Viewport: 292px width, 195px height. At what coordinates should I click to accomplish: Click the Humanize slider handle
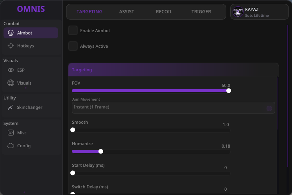tap(101, 151)
